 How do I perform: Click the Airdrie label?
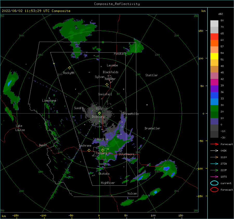[102, 139]
